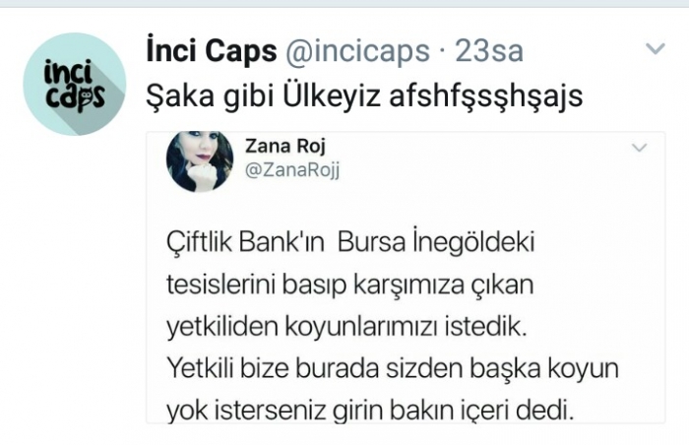
Task: Visit the @incicaps handle
Action: point(357,52)
